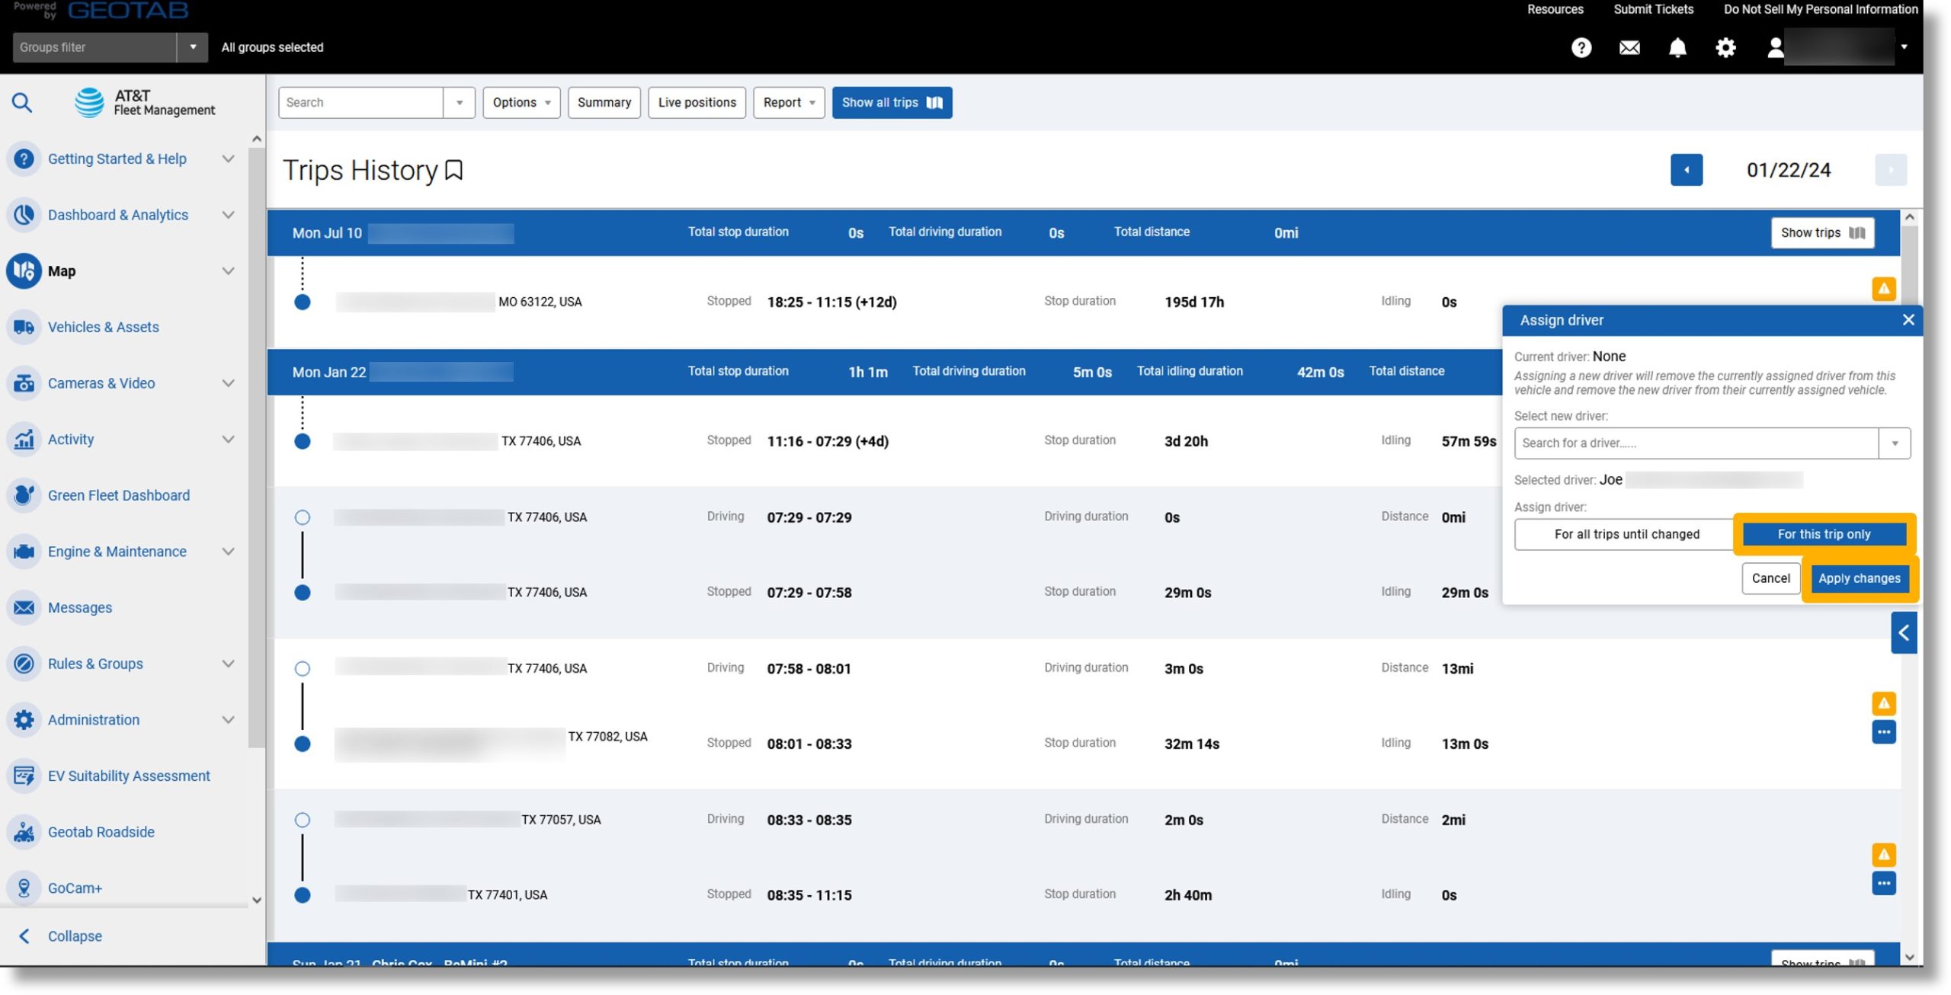Screen dimensions: 1951x995
Task: Open the Report dropdown
Action: [x=789, y=103]
